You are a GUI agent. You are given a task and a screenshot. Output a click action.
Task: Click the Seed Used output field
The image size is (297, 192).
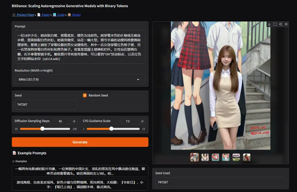click(221, 182)
